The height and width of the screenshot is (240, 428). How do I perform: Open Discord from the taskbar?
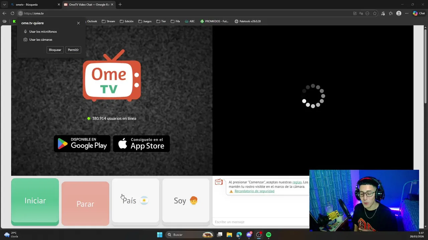click(249, 235)
